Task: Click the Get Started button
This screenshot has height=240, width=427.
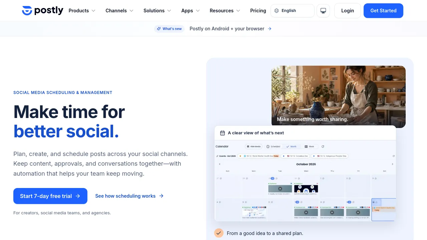Action: pos(383,11)
